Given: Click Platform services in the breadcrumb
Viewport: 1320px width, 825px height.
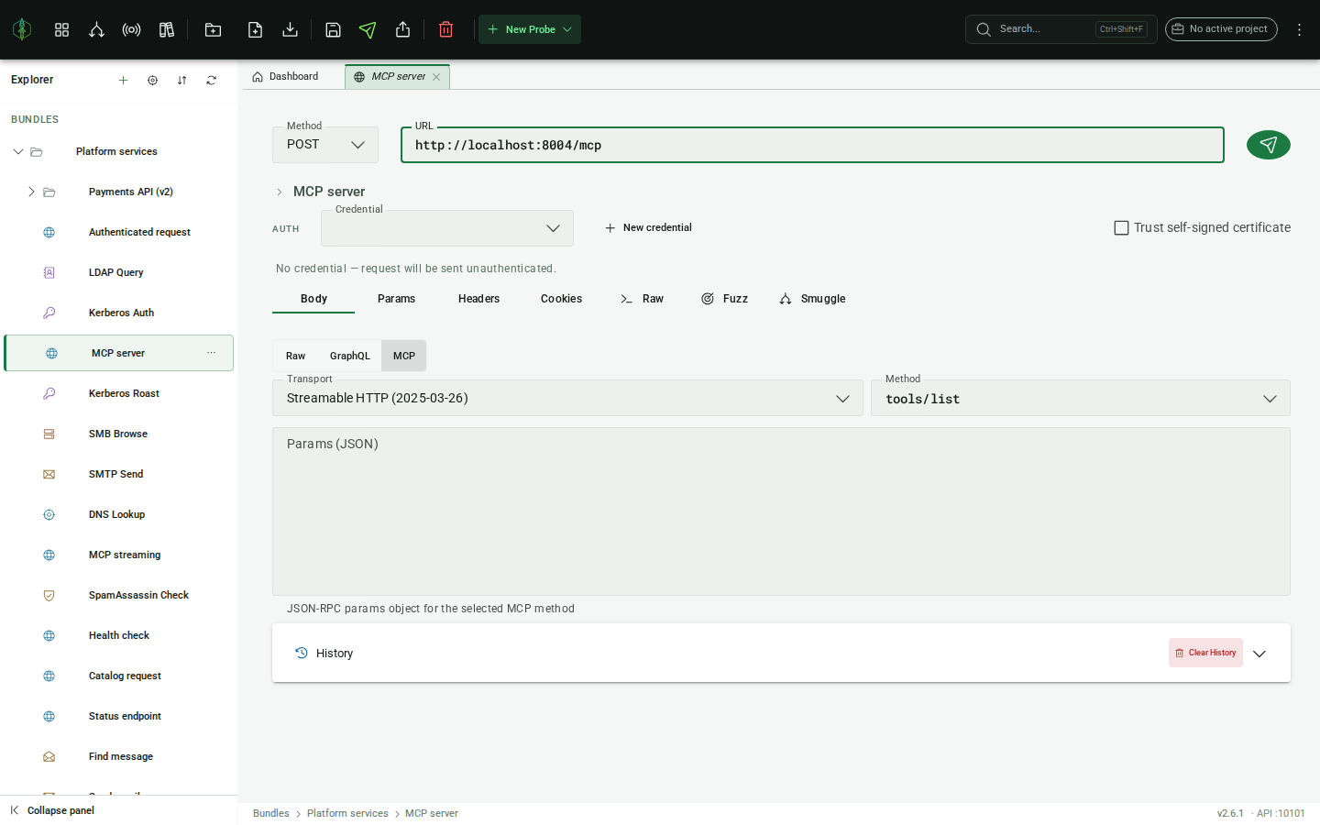Looking at the screenshot, I should pyautogui.click(x=347, y=813).
